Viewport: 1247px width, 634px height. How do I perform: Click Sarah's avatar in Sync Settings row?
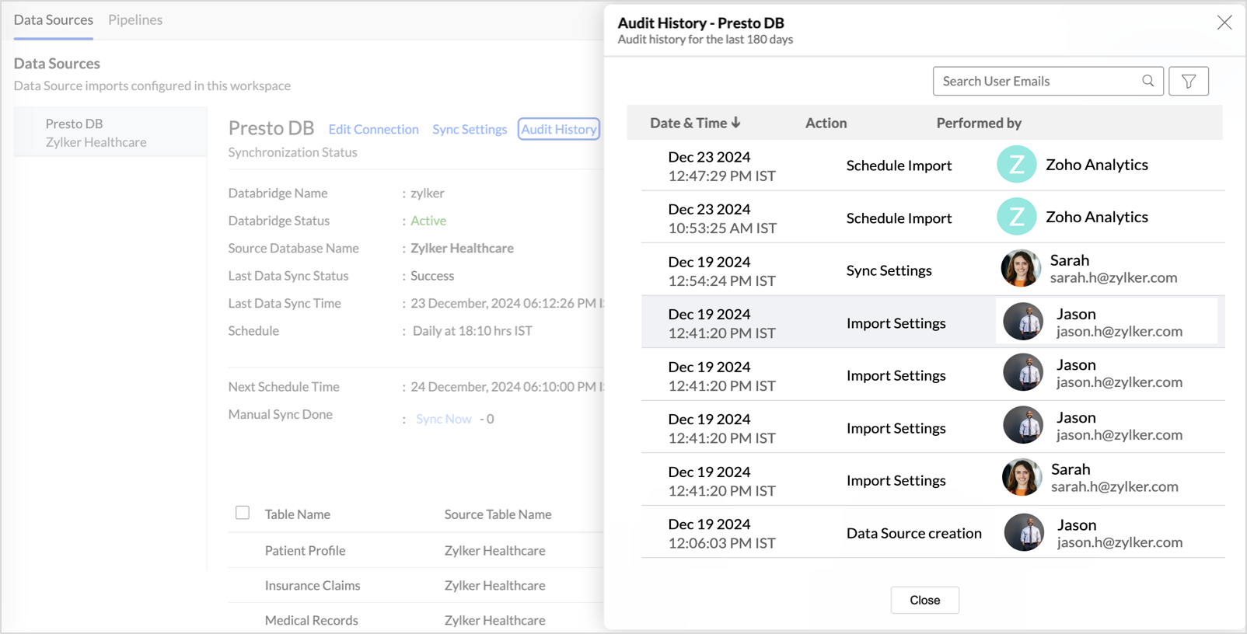click(1021, 268)
